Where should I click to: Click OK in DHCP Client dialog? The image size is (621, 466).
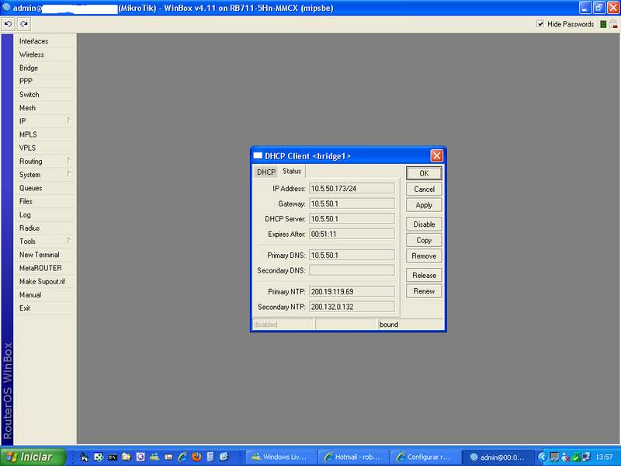click(x=424, y=173)
